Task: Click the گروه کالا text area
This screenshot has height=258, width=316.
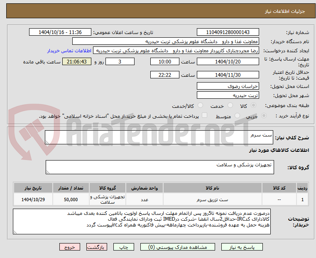Action: pos(159,167)
